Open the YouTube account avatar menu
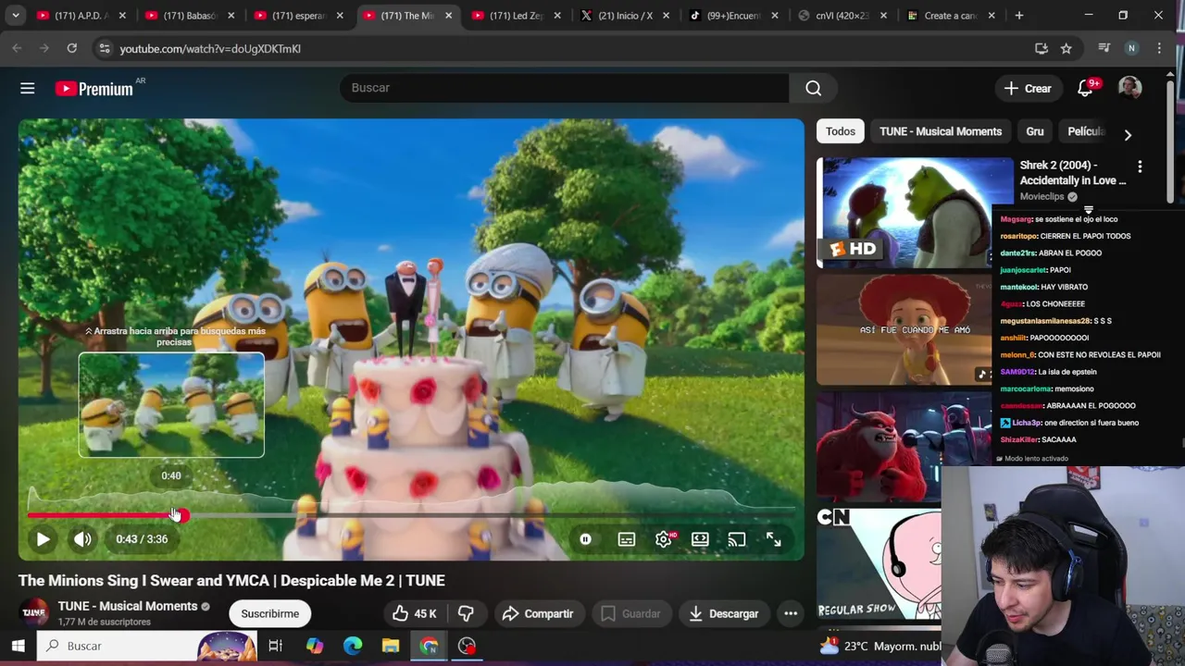 [1129, 88]
